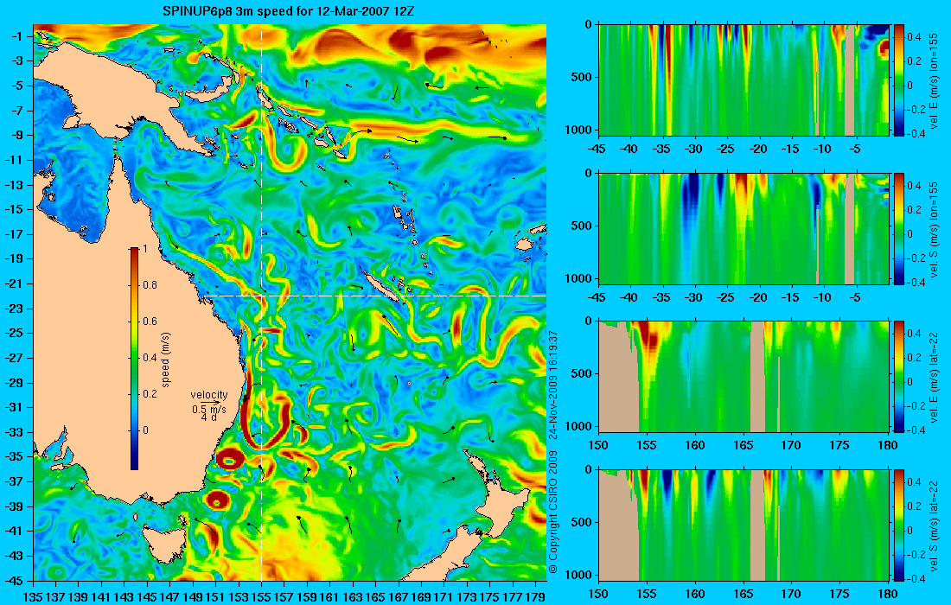Click the "163" longitude tick on main map
Screen dimensions: 951x605
pyautogui.click(x=353, y=597)
